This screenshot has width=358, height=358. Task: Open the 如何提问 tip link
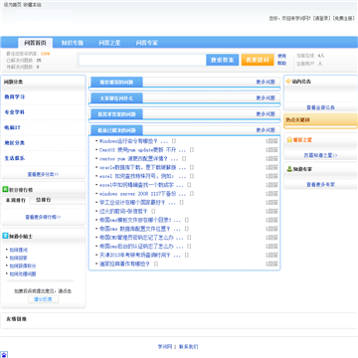pyautogui.click(x=18, y=250)
